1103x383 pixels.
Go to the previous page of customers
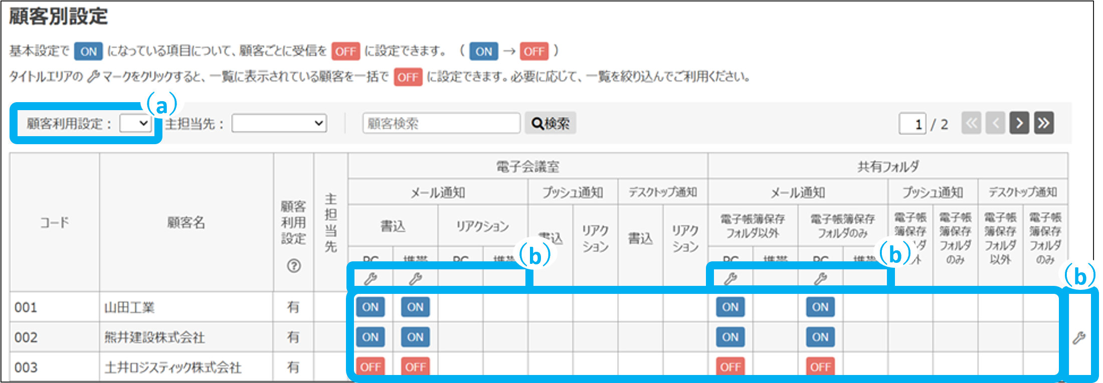tap(995, 123)
